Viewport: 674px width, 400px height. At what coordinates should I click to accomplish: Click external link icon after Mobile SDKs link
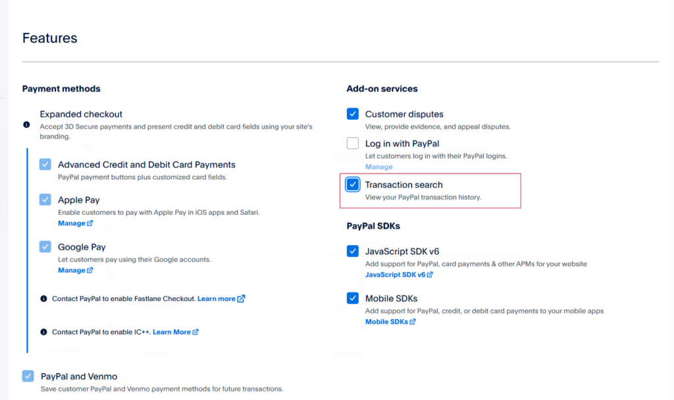[413, 322]
